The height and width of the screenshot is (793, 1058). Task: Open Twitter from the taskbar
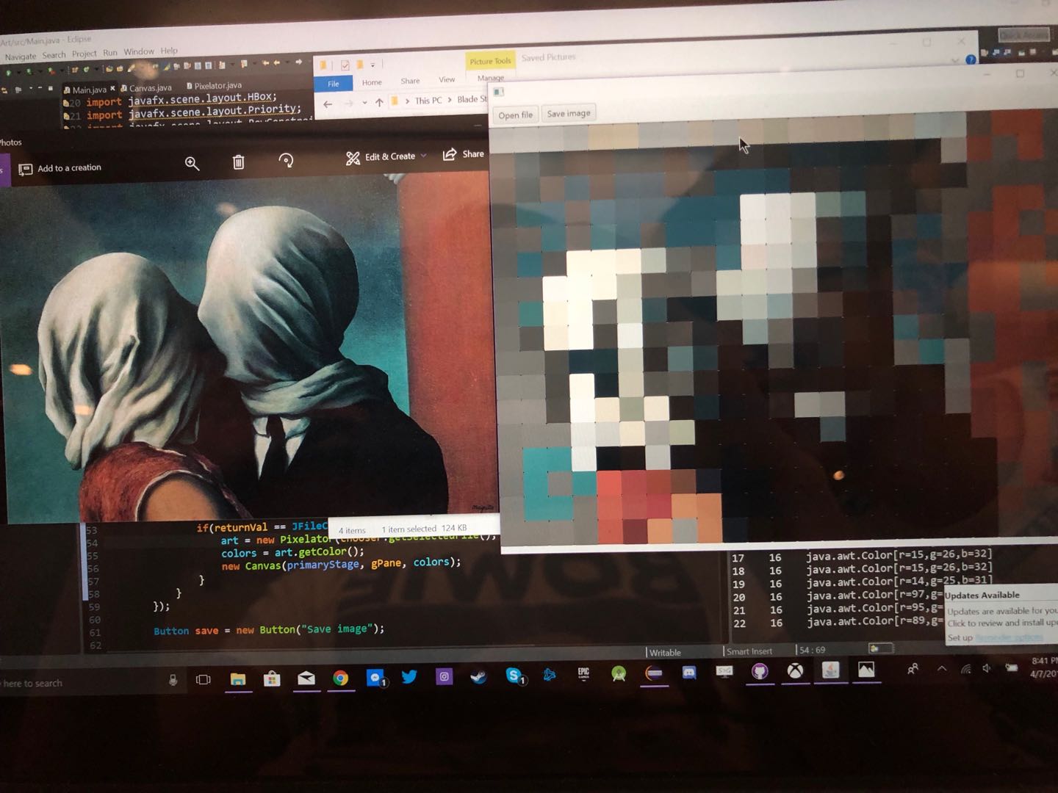(409, 676)
